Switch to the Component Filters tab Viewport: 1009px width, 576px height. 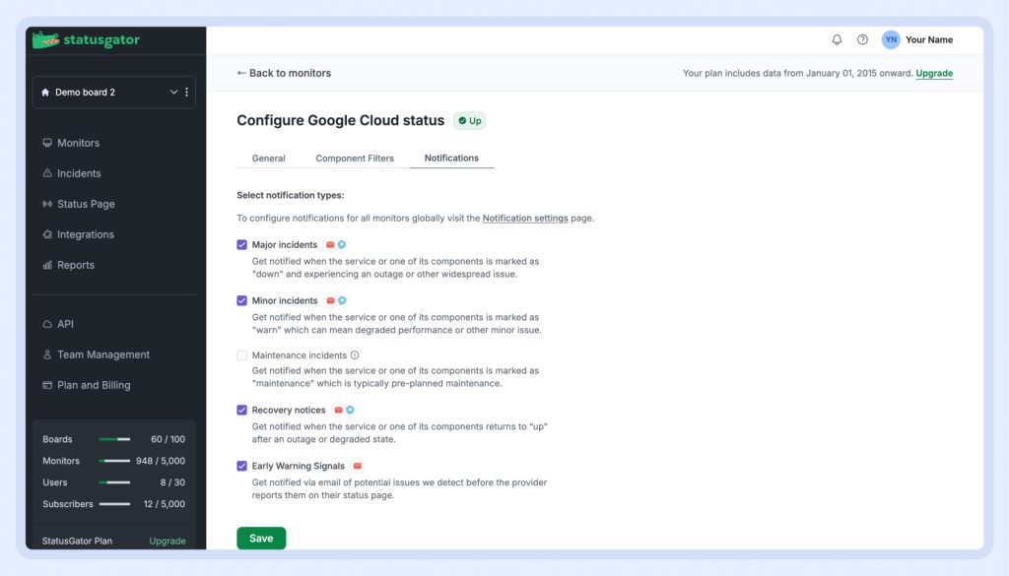pyautogui.click(x=355, y=159)
